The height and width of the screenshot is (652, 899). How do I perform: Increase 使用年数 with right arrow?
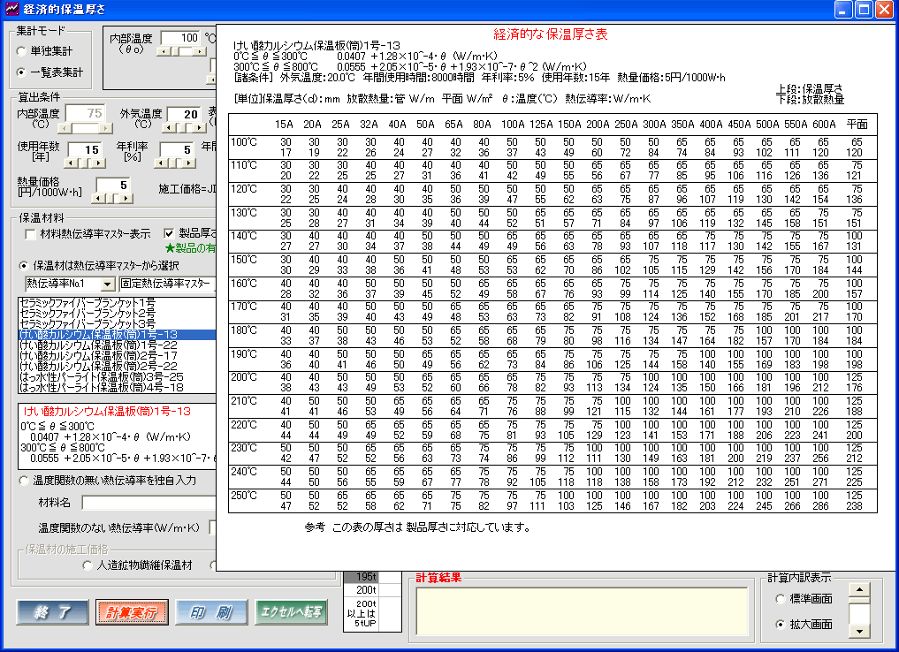click(x=99, y=164)
